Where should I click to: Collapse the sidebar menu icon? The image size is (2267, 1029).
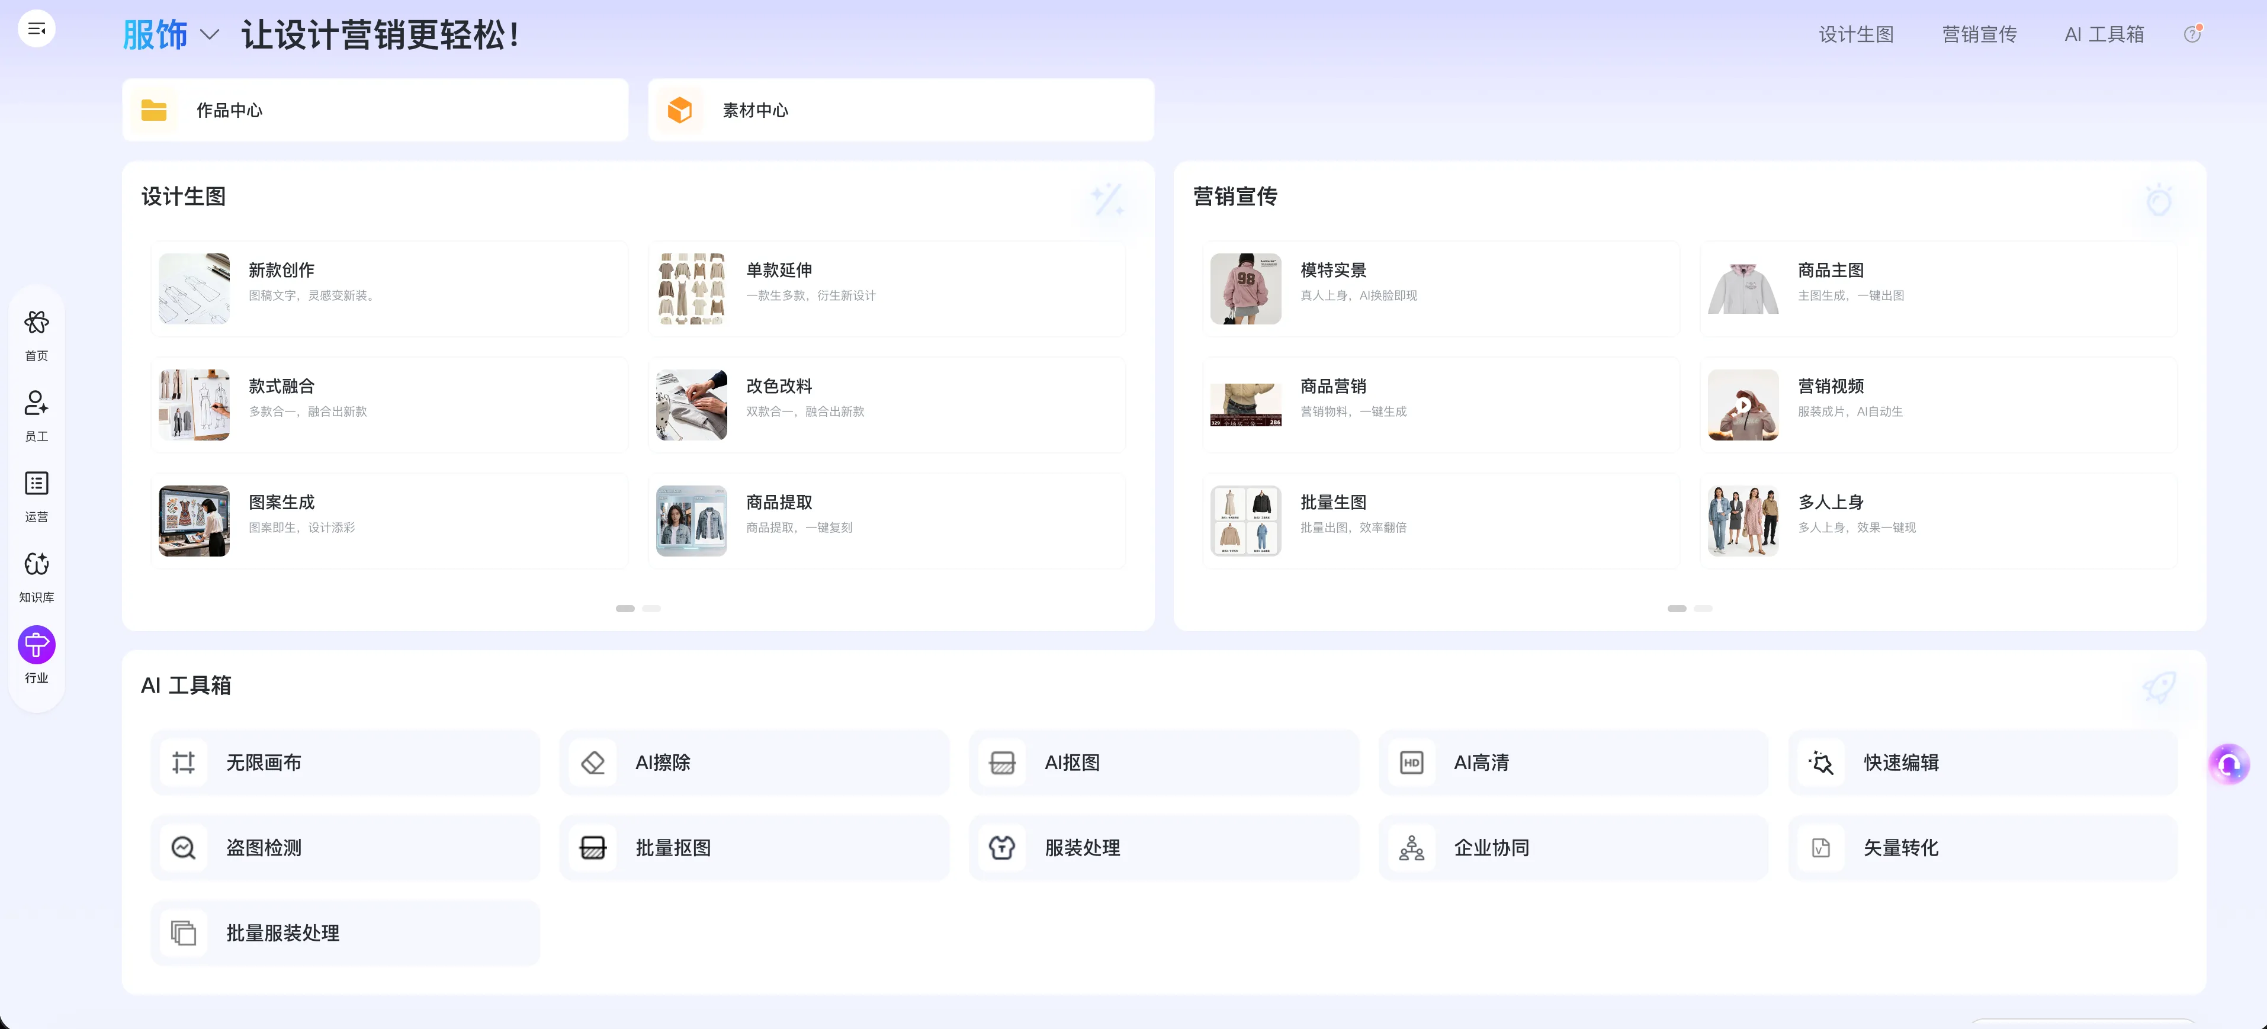coord(36,29)
